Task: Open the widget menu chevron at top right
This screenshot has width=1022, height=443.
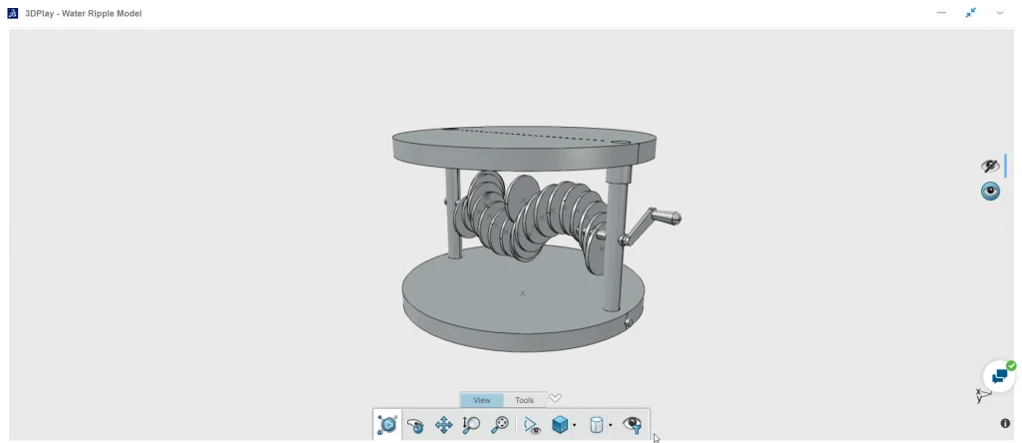Action: click(1000, 12)
